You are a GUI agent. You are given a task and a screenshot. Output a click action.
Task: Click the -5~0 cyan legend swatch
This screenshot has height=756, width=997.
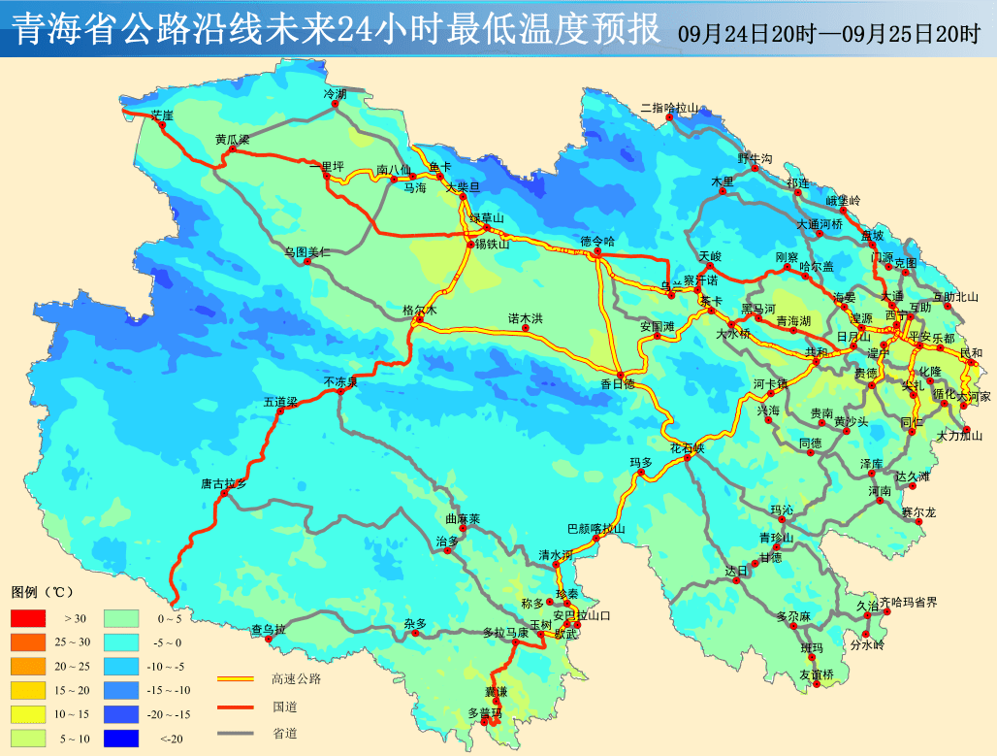tap(121, 642)
